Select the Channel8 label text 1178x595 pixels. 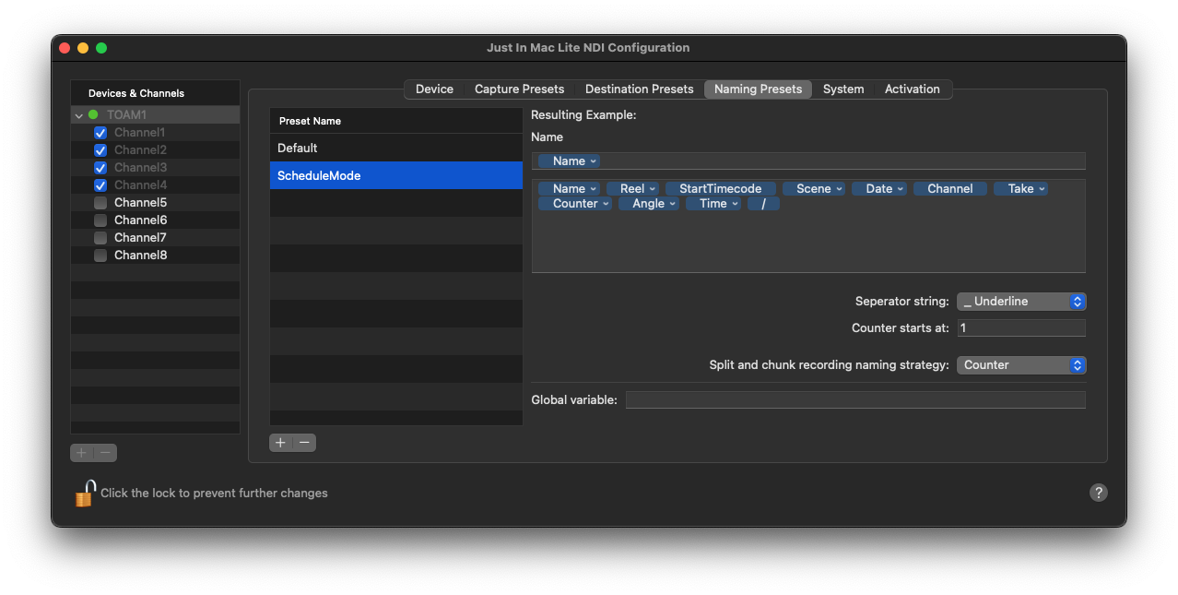click(141, 256)
